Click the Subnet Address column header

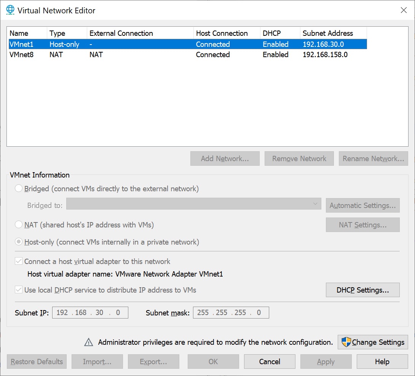tap(334, 33)
